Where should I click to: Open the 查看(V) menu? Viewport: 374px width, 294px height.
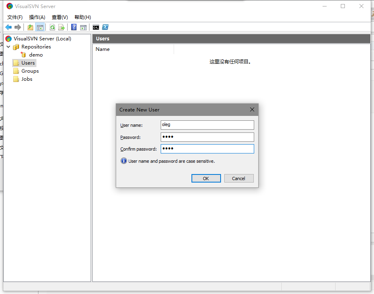pyautogui.click(x=60, y=17)
